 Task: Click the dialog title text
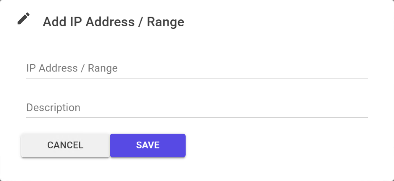tap(113, 22)
